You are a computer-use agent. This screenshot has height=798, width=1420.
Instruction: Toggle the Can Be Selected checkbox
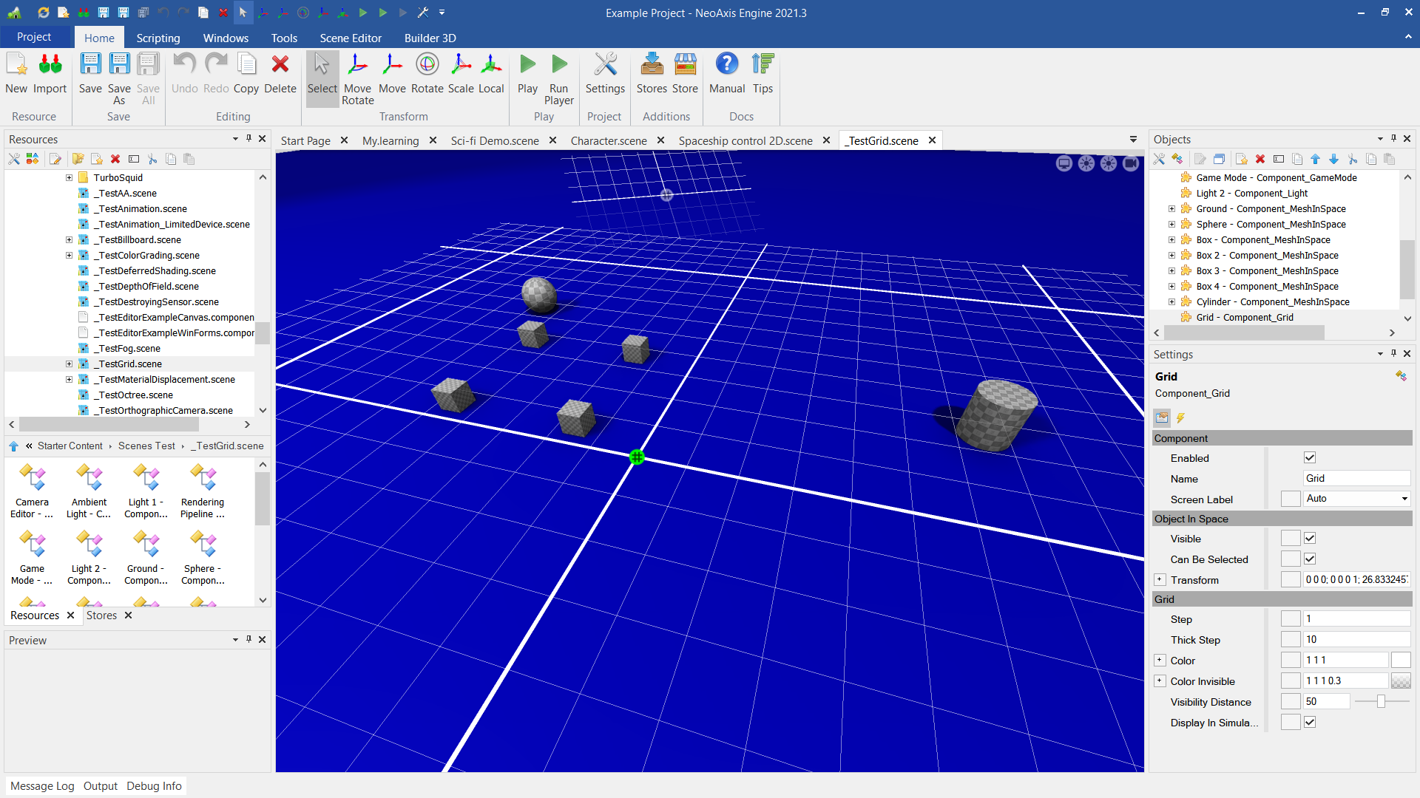[x=1310, y=559]
